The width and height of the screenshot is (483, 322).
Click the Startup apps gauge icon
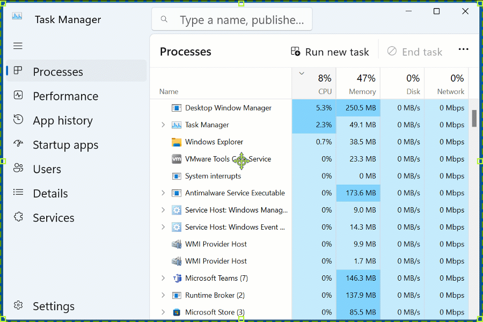18,144
